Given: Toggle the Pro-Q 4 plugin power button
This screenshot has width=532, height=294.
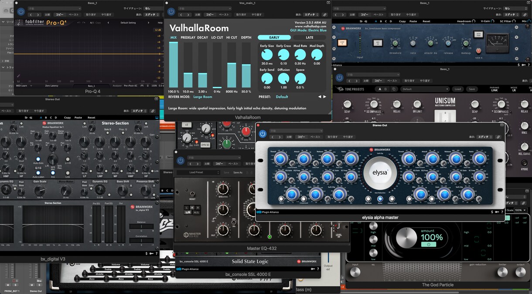Looking at the screenshot, I should pos(20,12).
